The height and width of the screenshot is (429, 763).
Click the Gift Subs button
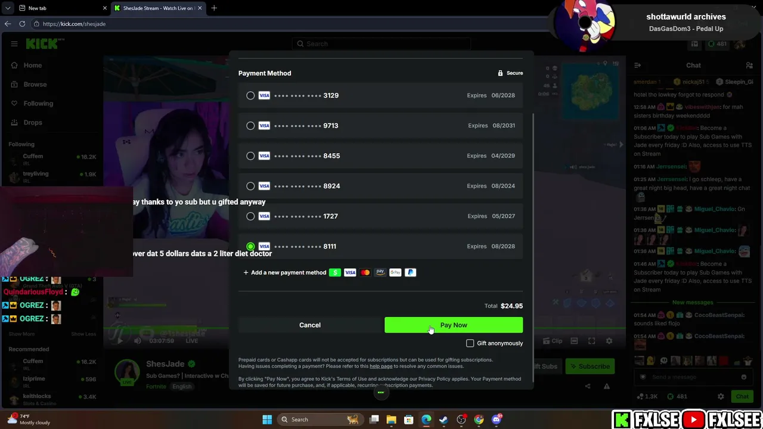tap(545, 366)
